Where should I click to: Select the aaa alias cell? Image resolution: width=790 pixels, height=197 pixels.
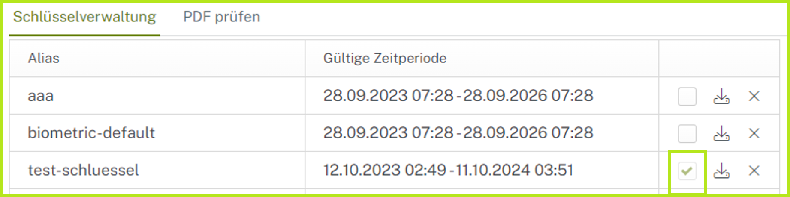point(41,96)
